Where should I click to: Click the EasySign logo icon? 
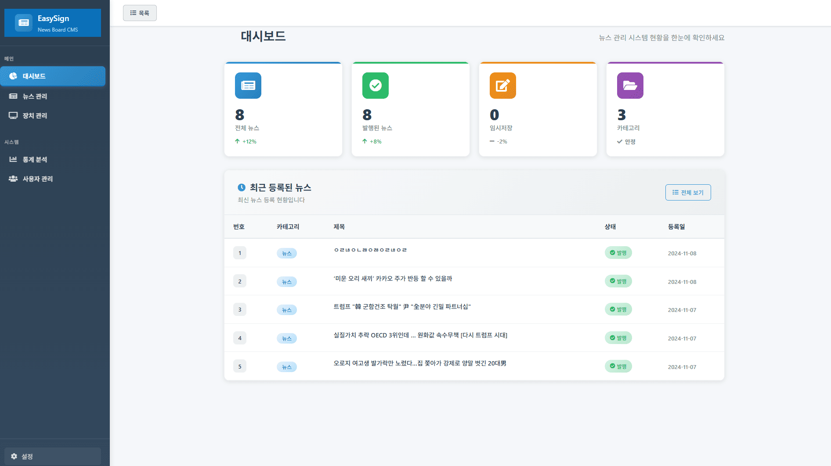24,23
